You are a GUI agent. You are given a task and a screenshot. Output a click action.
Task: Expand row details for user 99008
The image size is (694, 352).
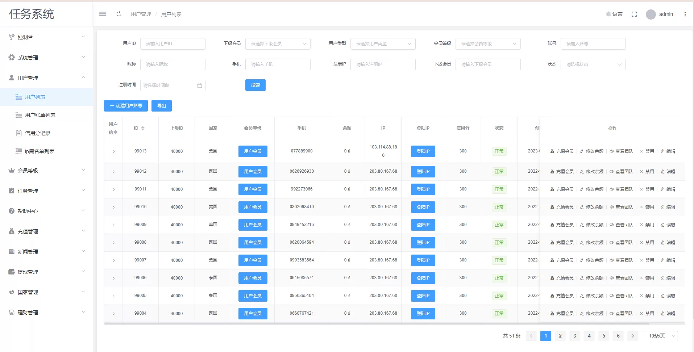[113, 243]
